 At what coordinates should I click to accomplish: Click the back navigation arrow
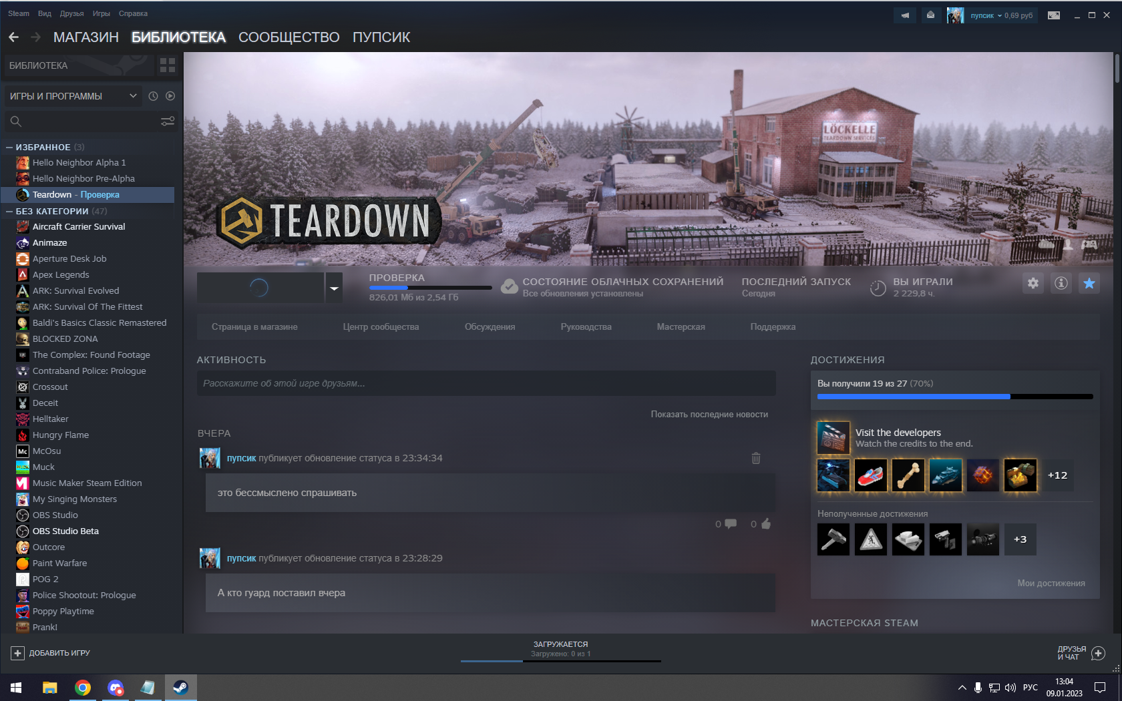(x=13, y=37)
